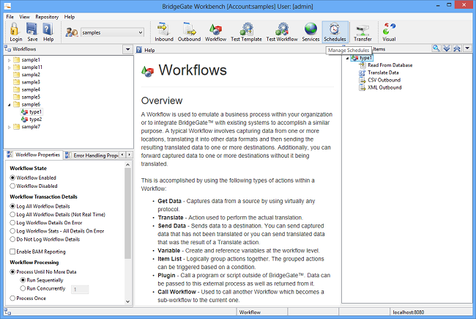Open the Help toolbar icon
The image size is (476, 319).
coord(48,32)
